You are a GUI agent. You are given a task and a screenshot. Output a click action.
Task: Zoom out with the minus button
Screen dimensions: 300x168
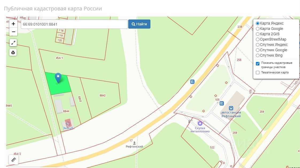(13, 32)
